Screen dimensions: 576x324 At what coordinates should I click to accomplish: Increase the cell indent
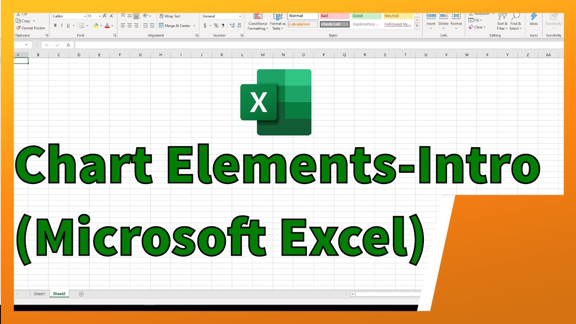click(152, 26)
